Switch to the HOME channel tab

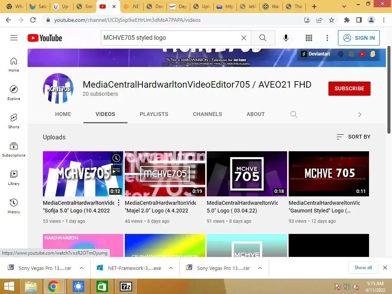point(63,114)
